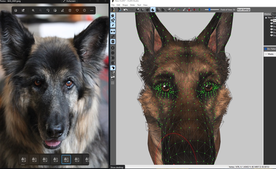This screenshot has height=169, width=276.
Task: Click the New Project icon in Outfit Studio
Action: point(113,10)
